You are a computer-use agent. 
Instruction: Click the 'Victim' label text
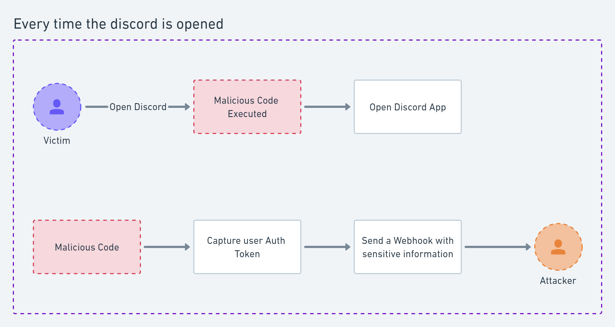point(57,140)
